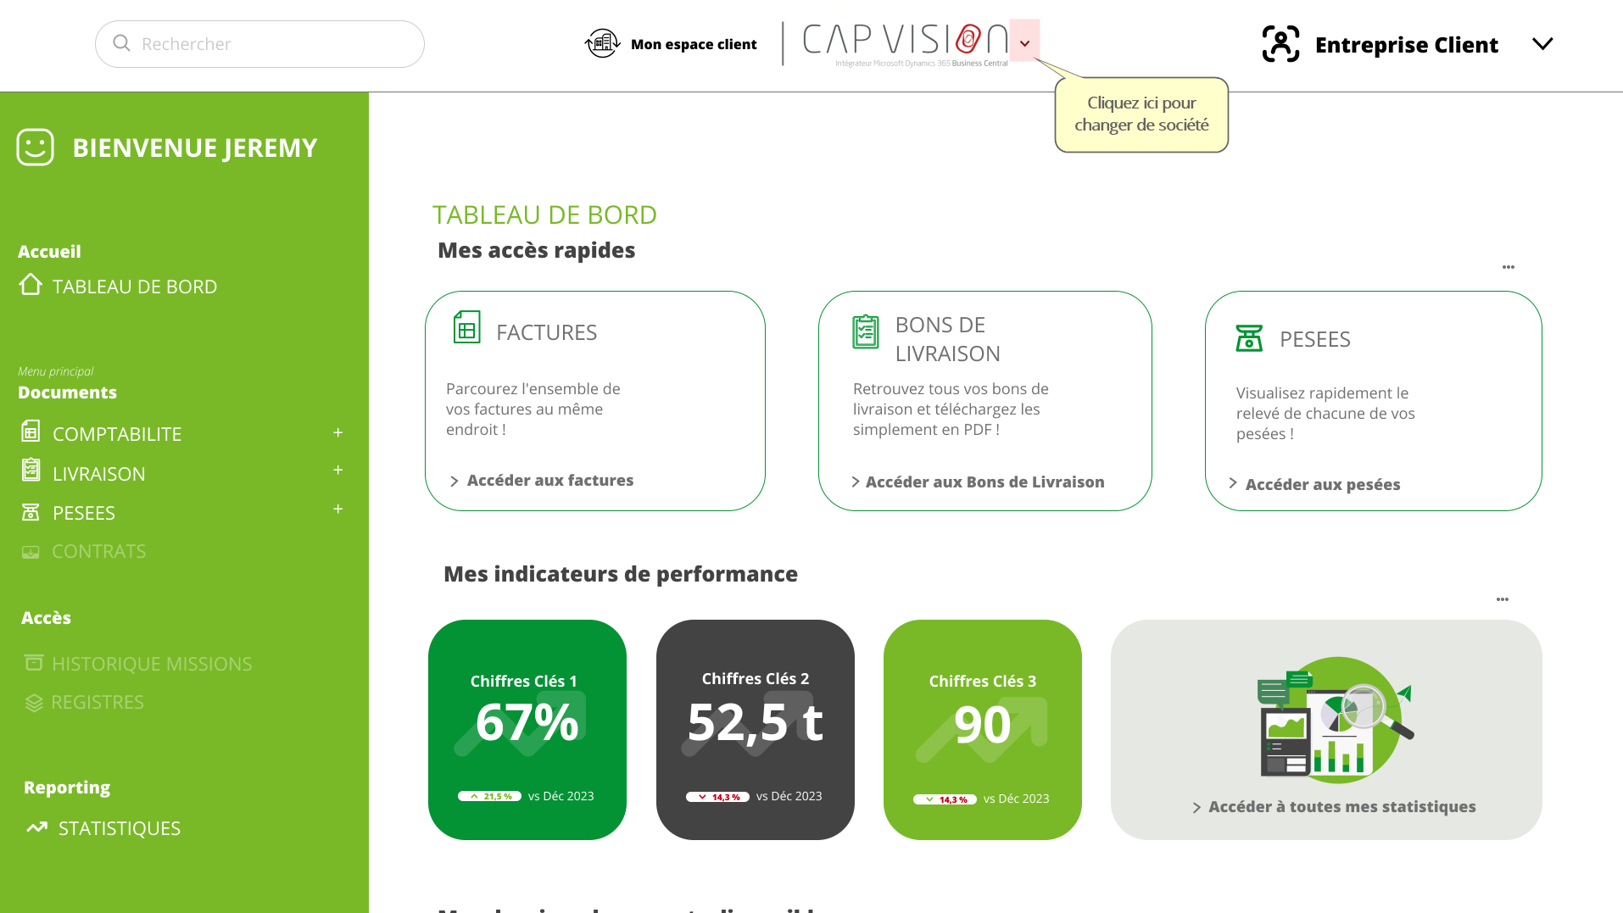Select the Chiffres Clés 2 dark tile
This screenshot has width=1623, height=913.
pyautogui.click(x=756, y=730)
